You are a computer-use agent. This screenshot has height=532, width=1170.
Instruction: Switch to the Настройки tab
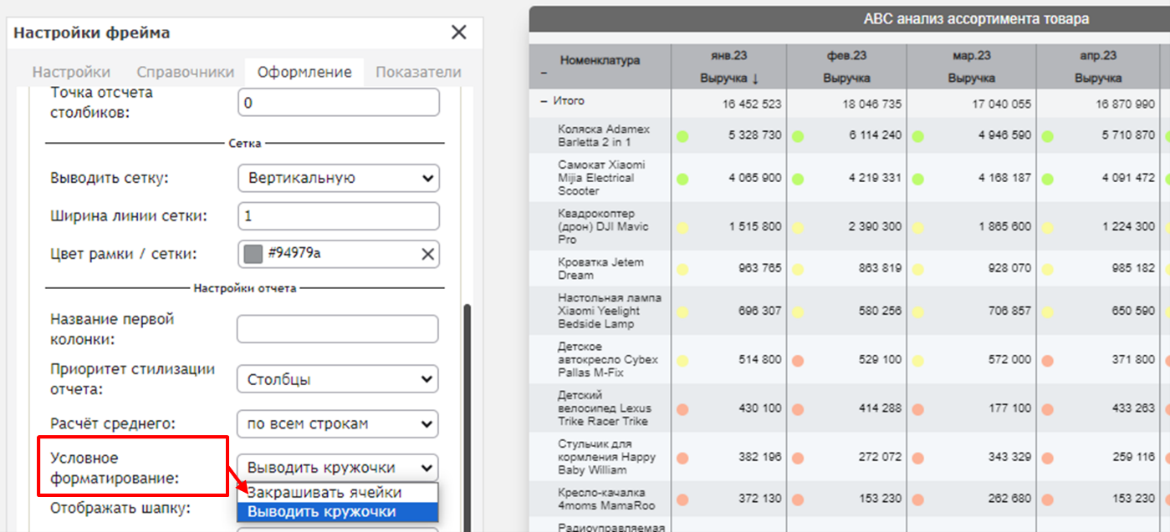click(x=71, y=73)
